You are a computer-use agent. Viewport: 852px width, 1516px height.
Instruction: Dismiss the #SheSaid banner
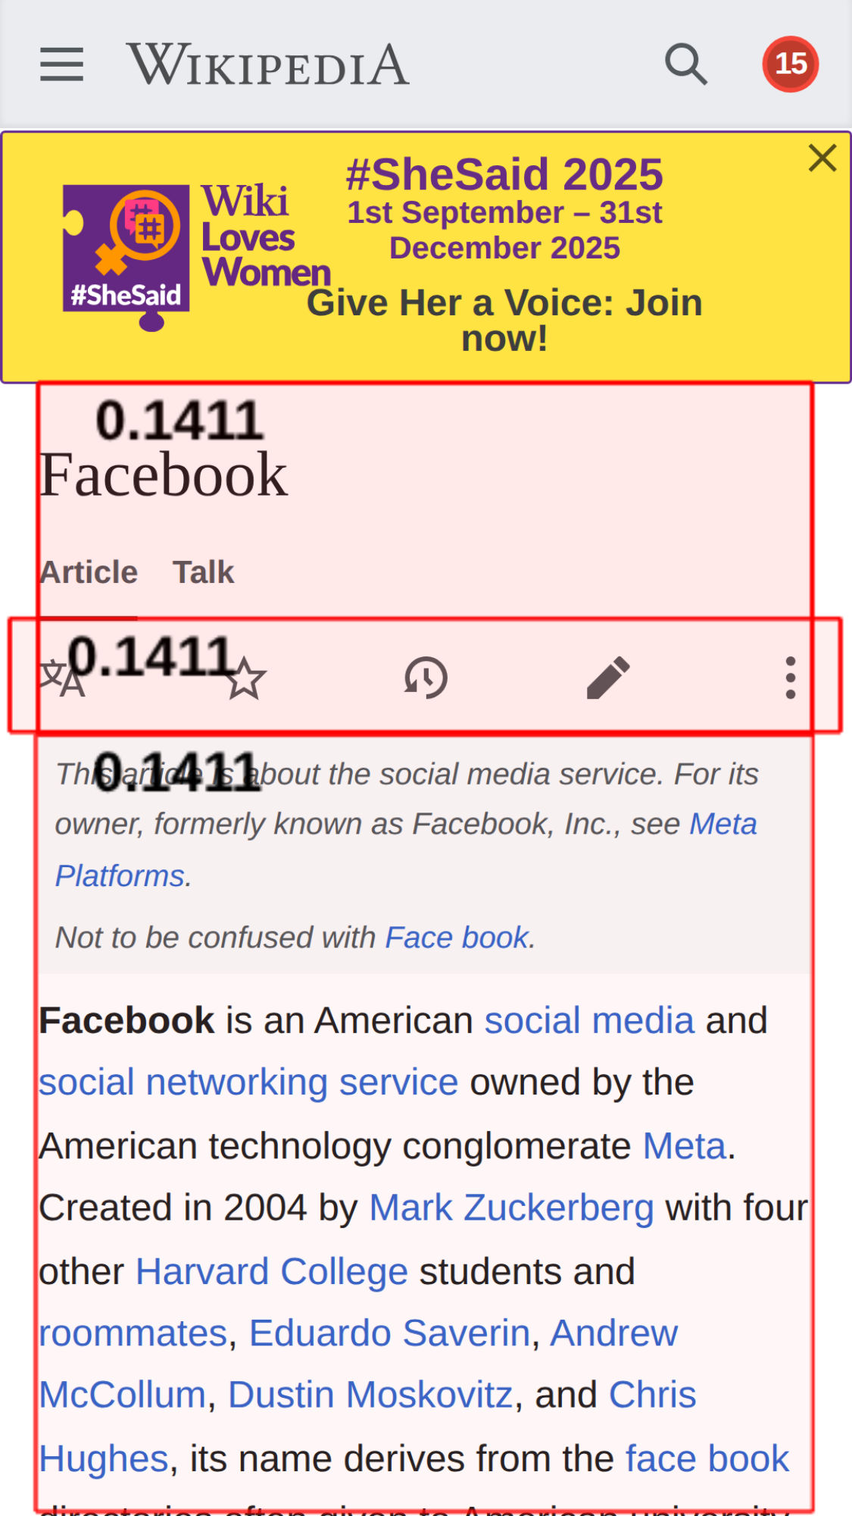pyautogui.click(x=822, y=158)
